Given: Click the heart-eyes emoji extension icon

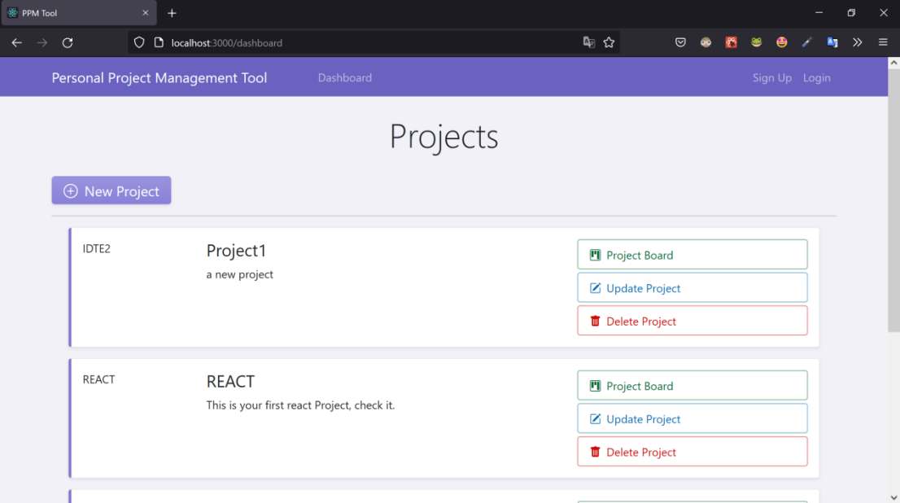Looking at the screenshot, I should click(781, 42).
